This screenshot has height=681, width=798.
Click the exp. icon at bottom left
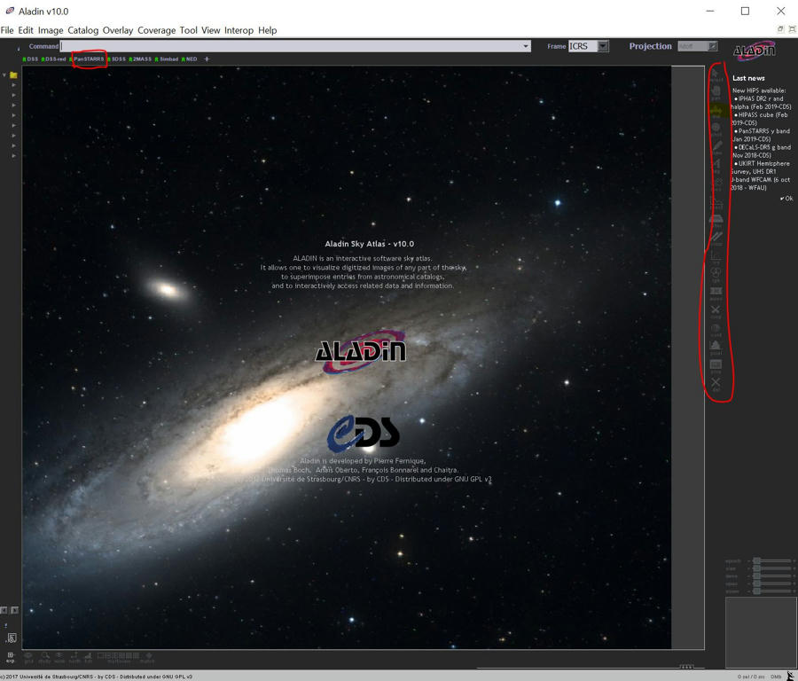[10, 657]
